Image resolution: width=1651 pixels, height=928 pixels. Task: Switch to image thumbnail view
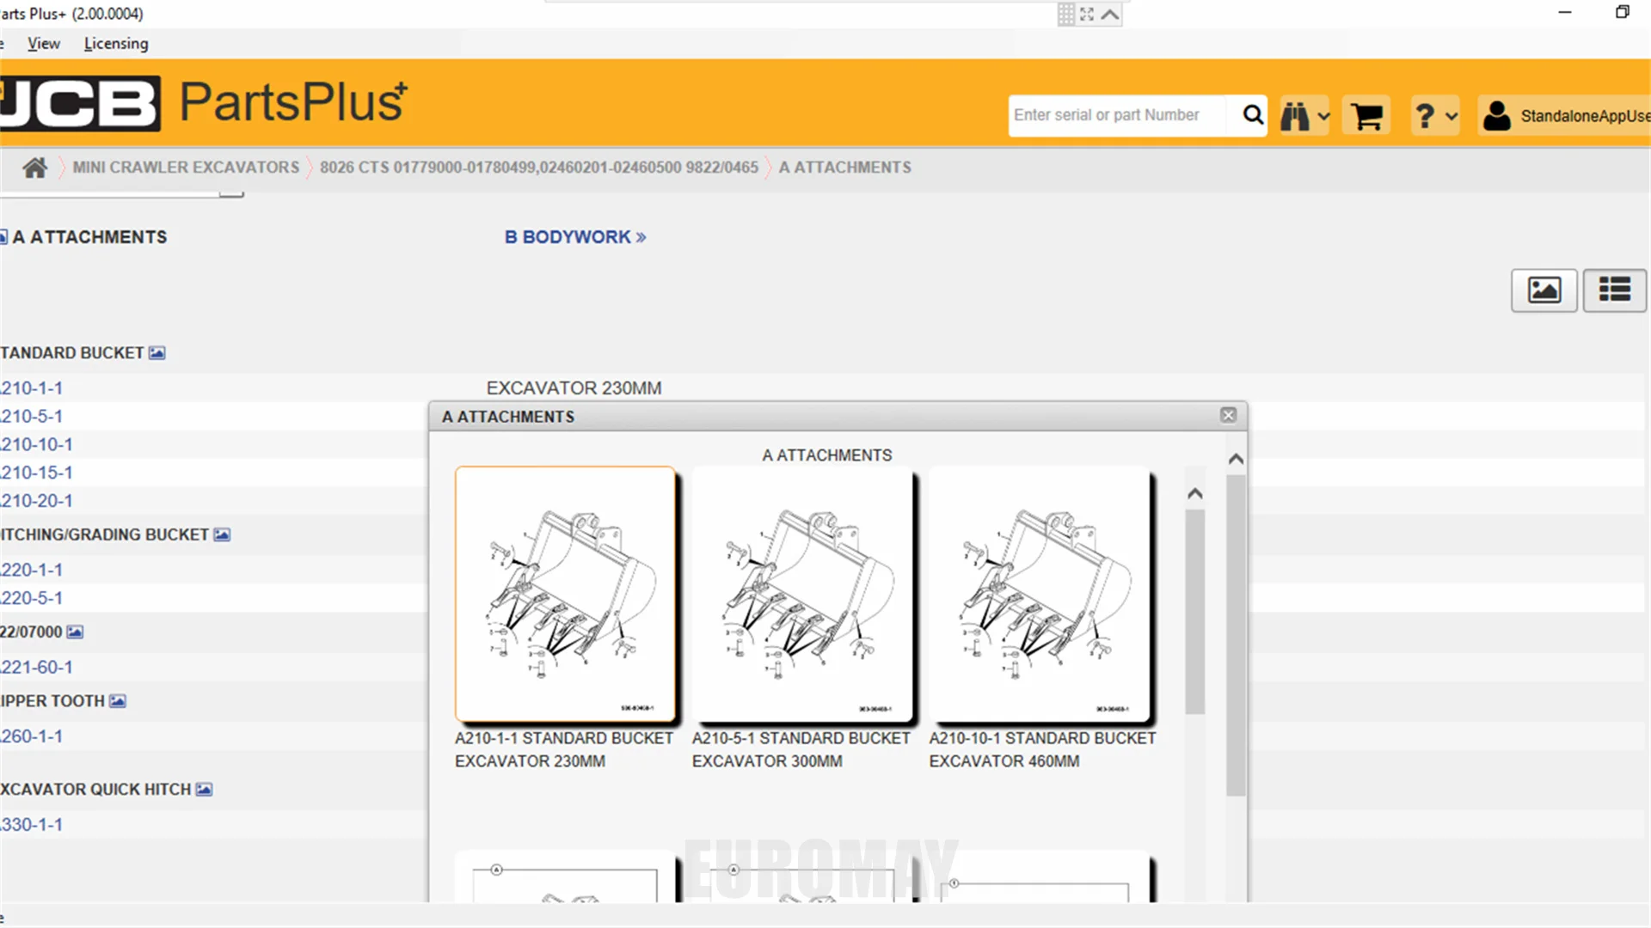pyautogui.click(x=1544, y=290)
